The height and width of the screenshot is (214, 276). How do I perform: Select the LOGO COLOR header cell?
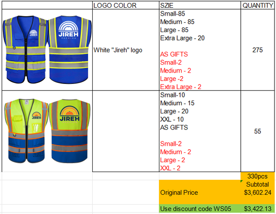tap(126, 6)
